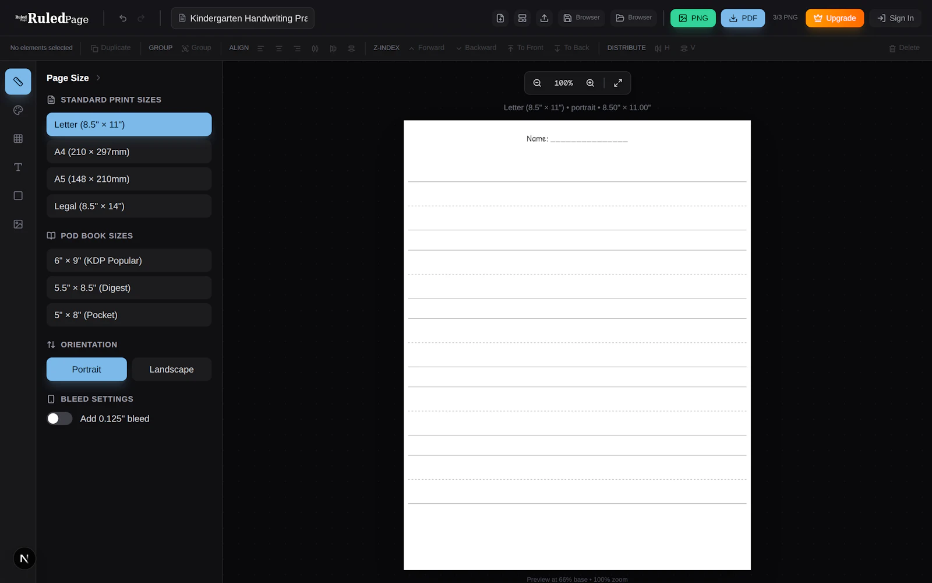The height and width of the screenshot is (583, 932).
Task: Click the Group toolbar button
Action: (196, 48)
